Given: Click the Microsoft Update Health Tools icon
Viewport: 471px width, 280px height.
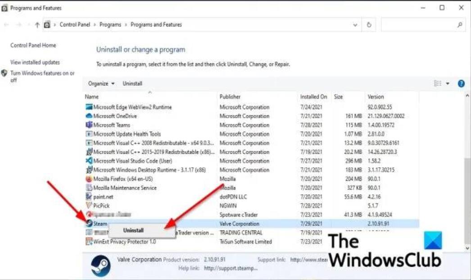Looking at the screenshot, I should [89, 134].
